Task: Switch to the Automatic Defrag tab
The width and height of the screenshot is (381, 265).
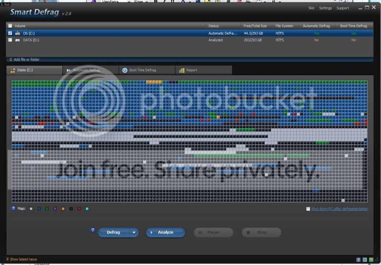Action: tap(90, 70)
